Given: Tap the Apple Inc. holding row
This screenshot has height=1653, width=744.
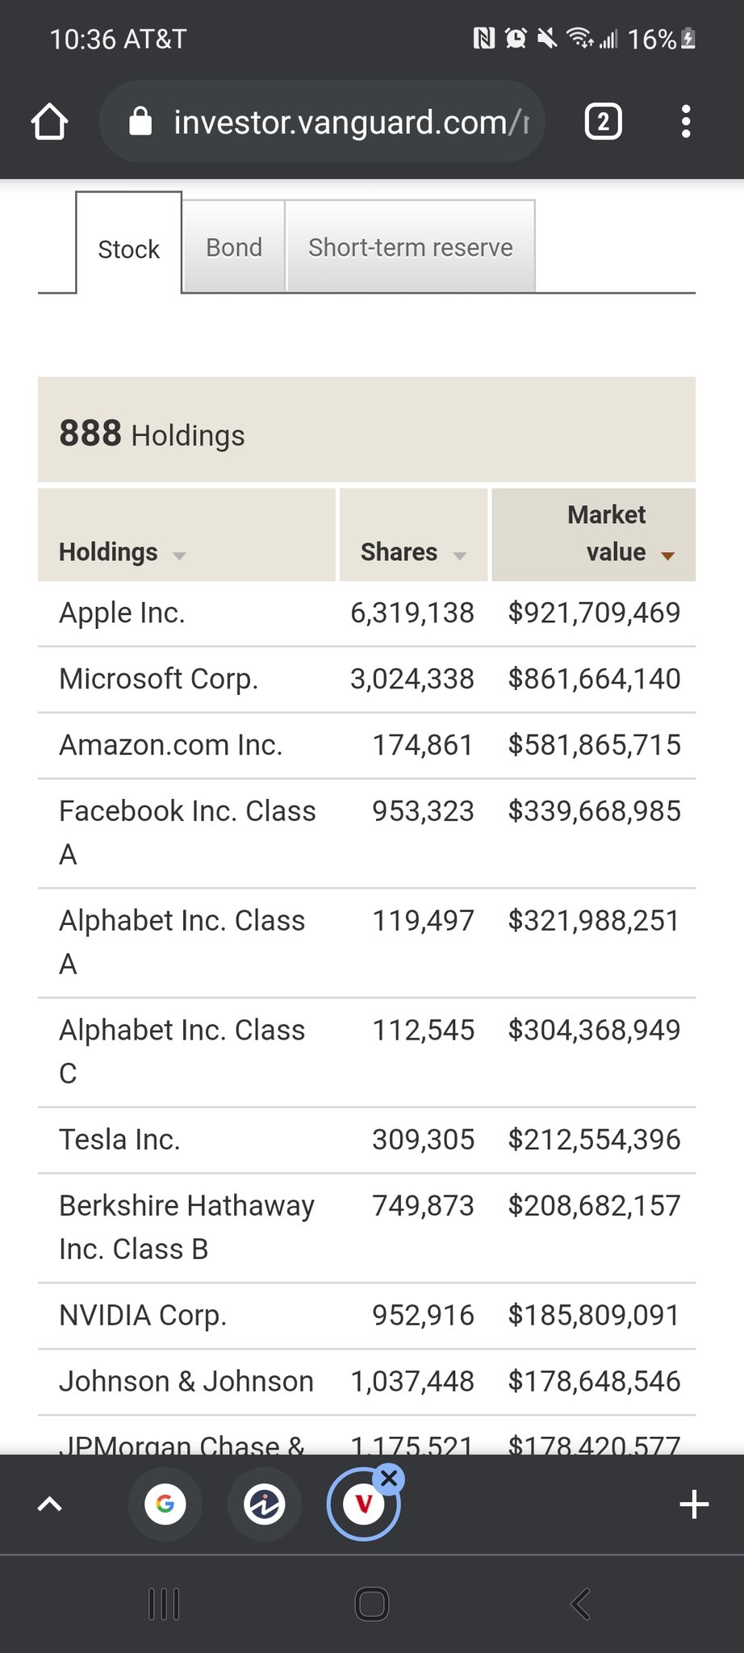Looking at the screenshot, I should click(x=123, y=613).
